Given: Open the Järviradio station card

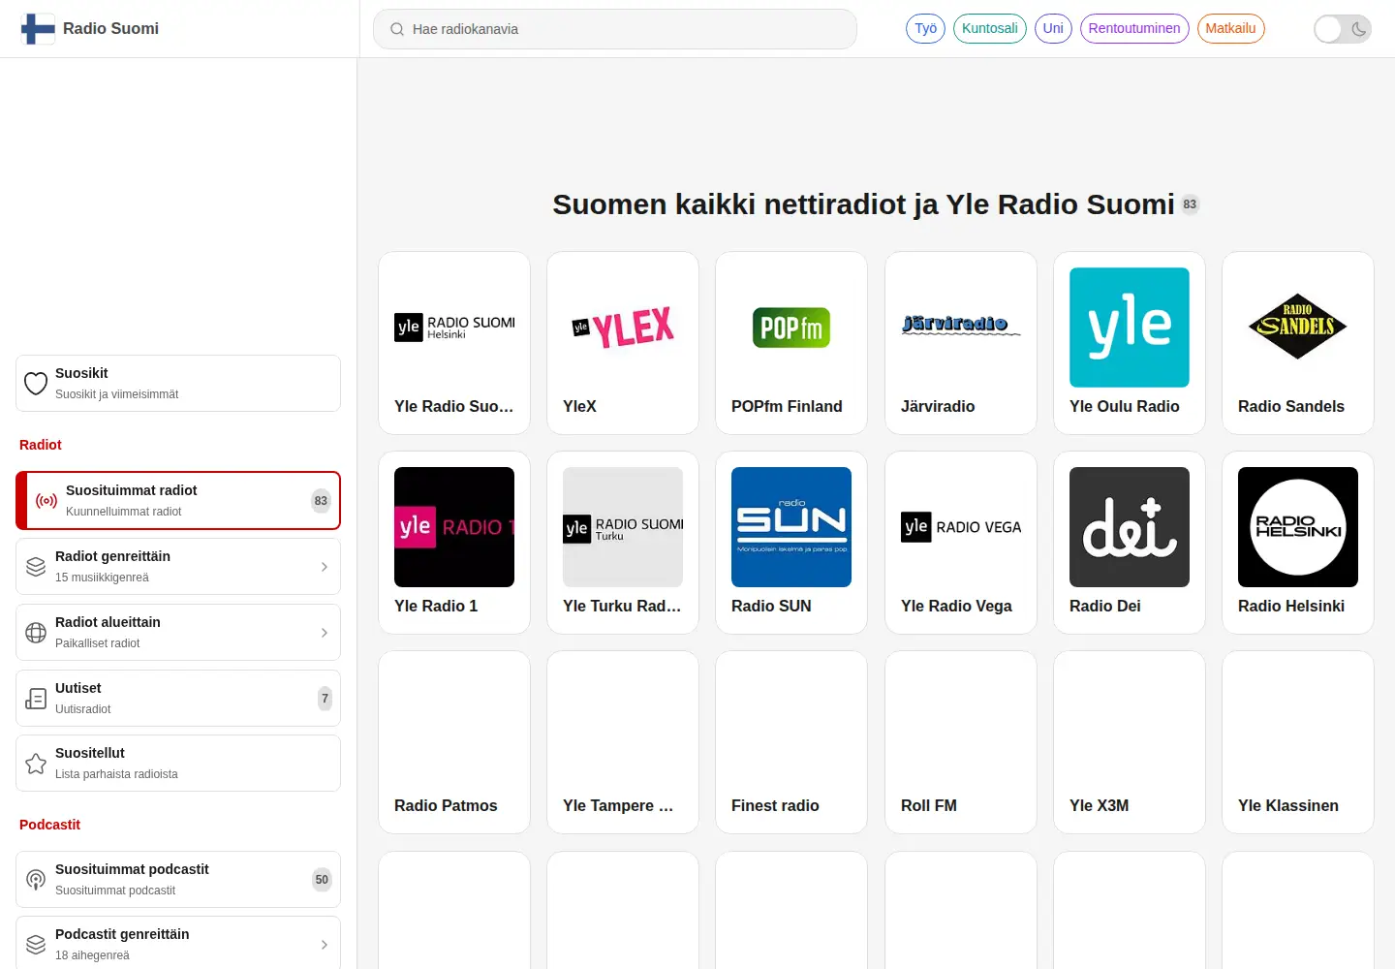Looking at the screenshot, I should [x=961, y=343].
